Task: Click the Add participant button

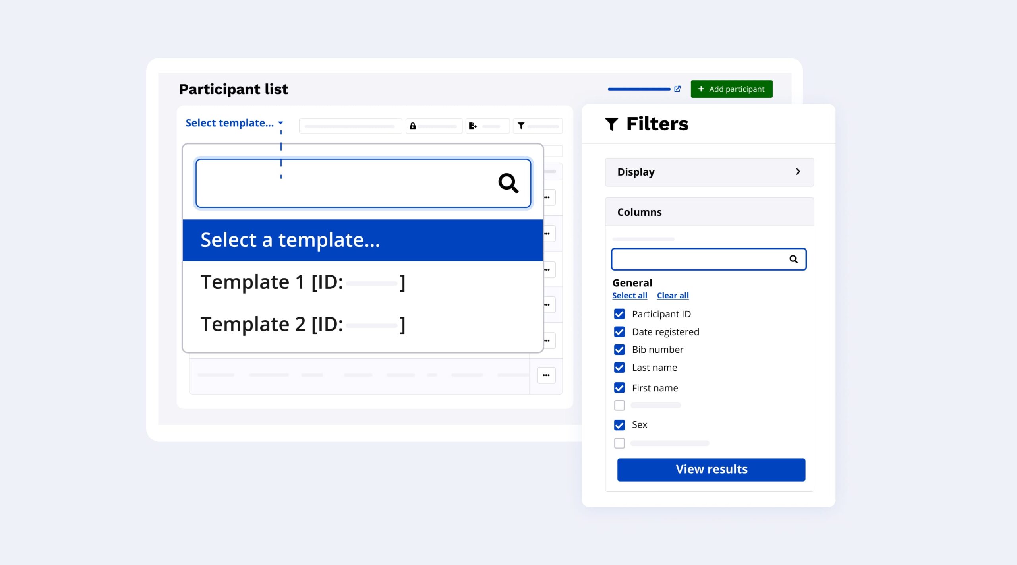Action: (731, 89)
